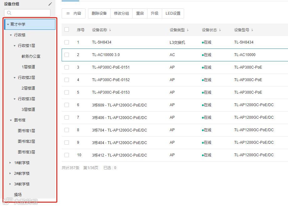Collapse the 行政楼3层 tree arrow
The height and width of the screenshot is (207, 288).
tap(14, 99)
